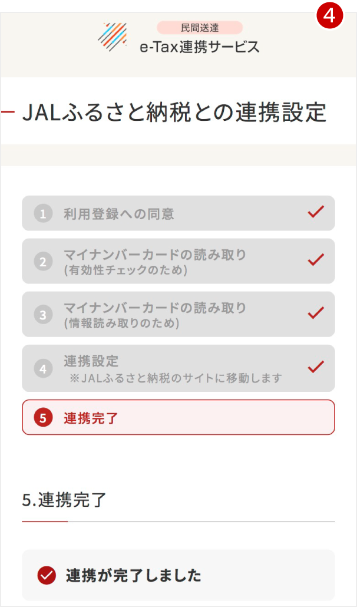The image size is (357, 607).
Task: Click the step 1 number circle
Action: click(43, 214)
